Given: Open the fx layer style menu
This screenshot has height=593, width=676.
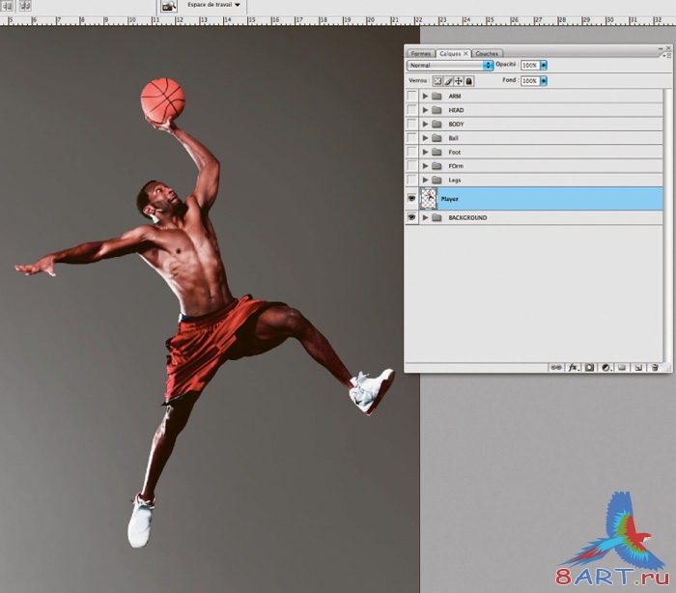Looking at the screenshot, I should click(573, 367).
